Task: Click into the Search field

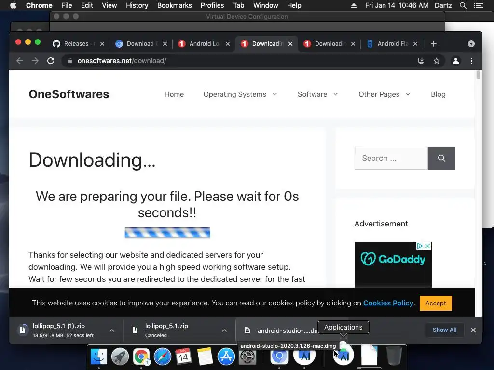Action: pos(391,158)
